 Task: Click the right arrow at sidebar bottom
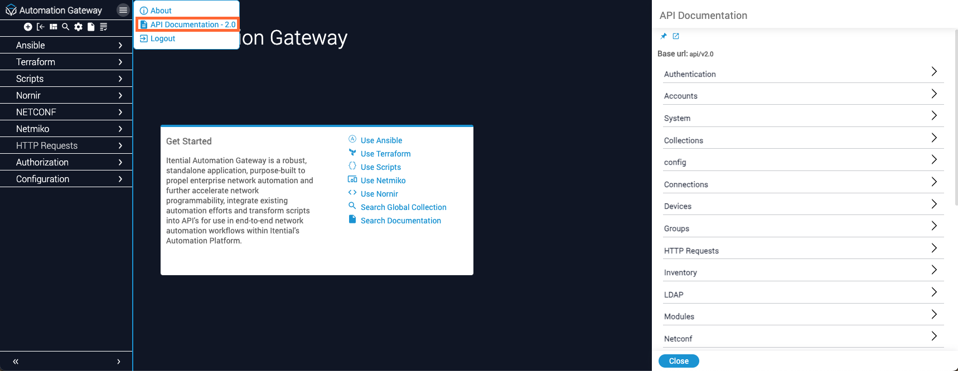[119, 362]
